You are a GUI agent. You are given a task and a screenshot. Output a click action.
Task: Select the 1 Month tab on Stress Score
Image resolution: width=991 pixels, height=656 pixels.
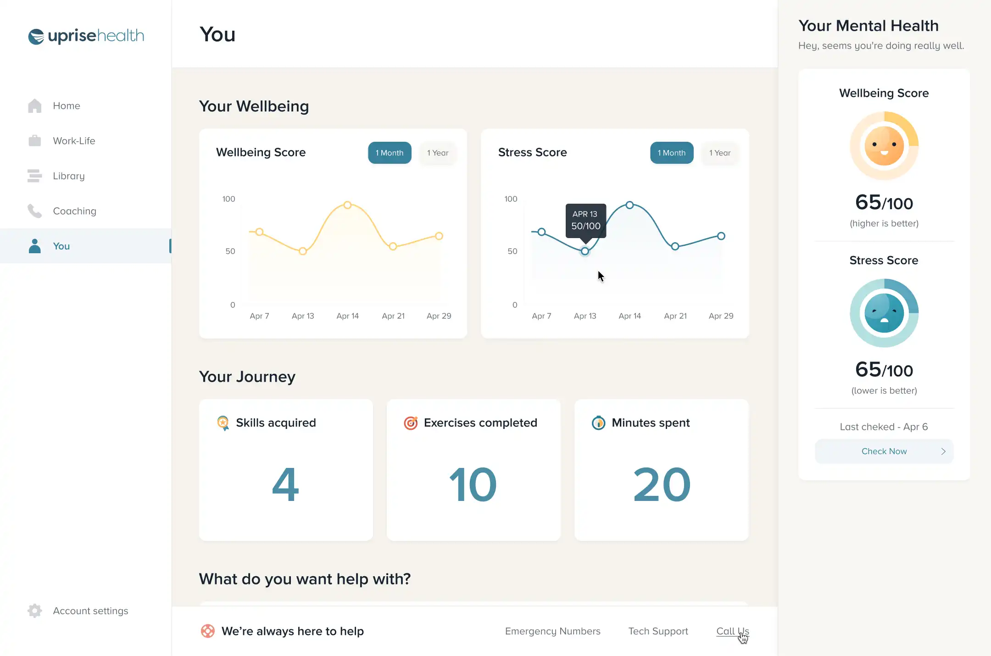pos(670,152)
